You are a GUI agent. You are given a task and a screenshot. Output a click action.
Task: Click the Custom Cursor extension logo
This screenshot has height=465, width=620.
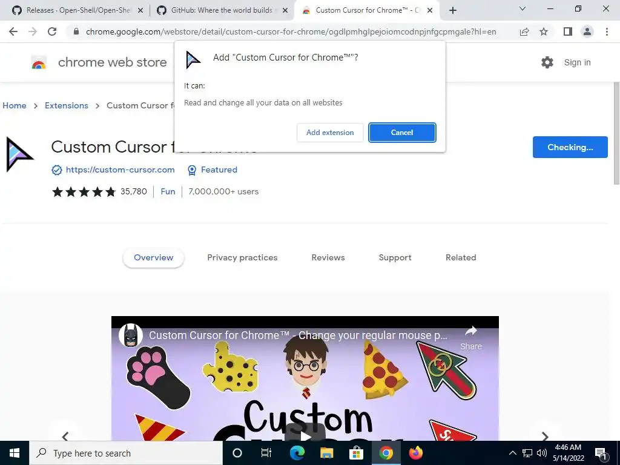pyautogui.click(x=19, y=154)
